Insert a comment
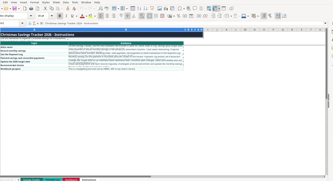The height and width of the screenshot is (187, 333). coord(195,9)
